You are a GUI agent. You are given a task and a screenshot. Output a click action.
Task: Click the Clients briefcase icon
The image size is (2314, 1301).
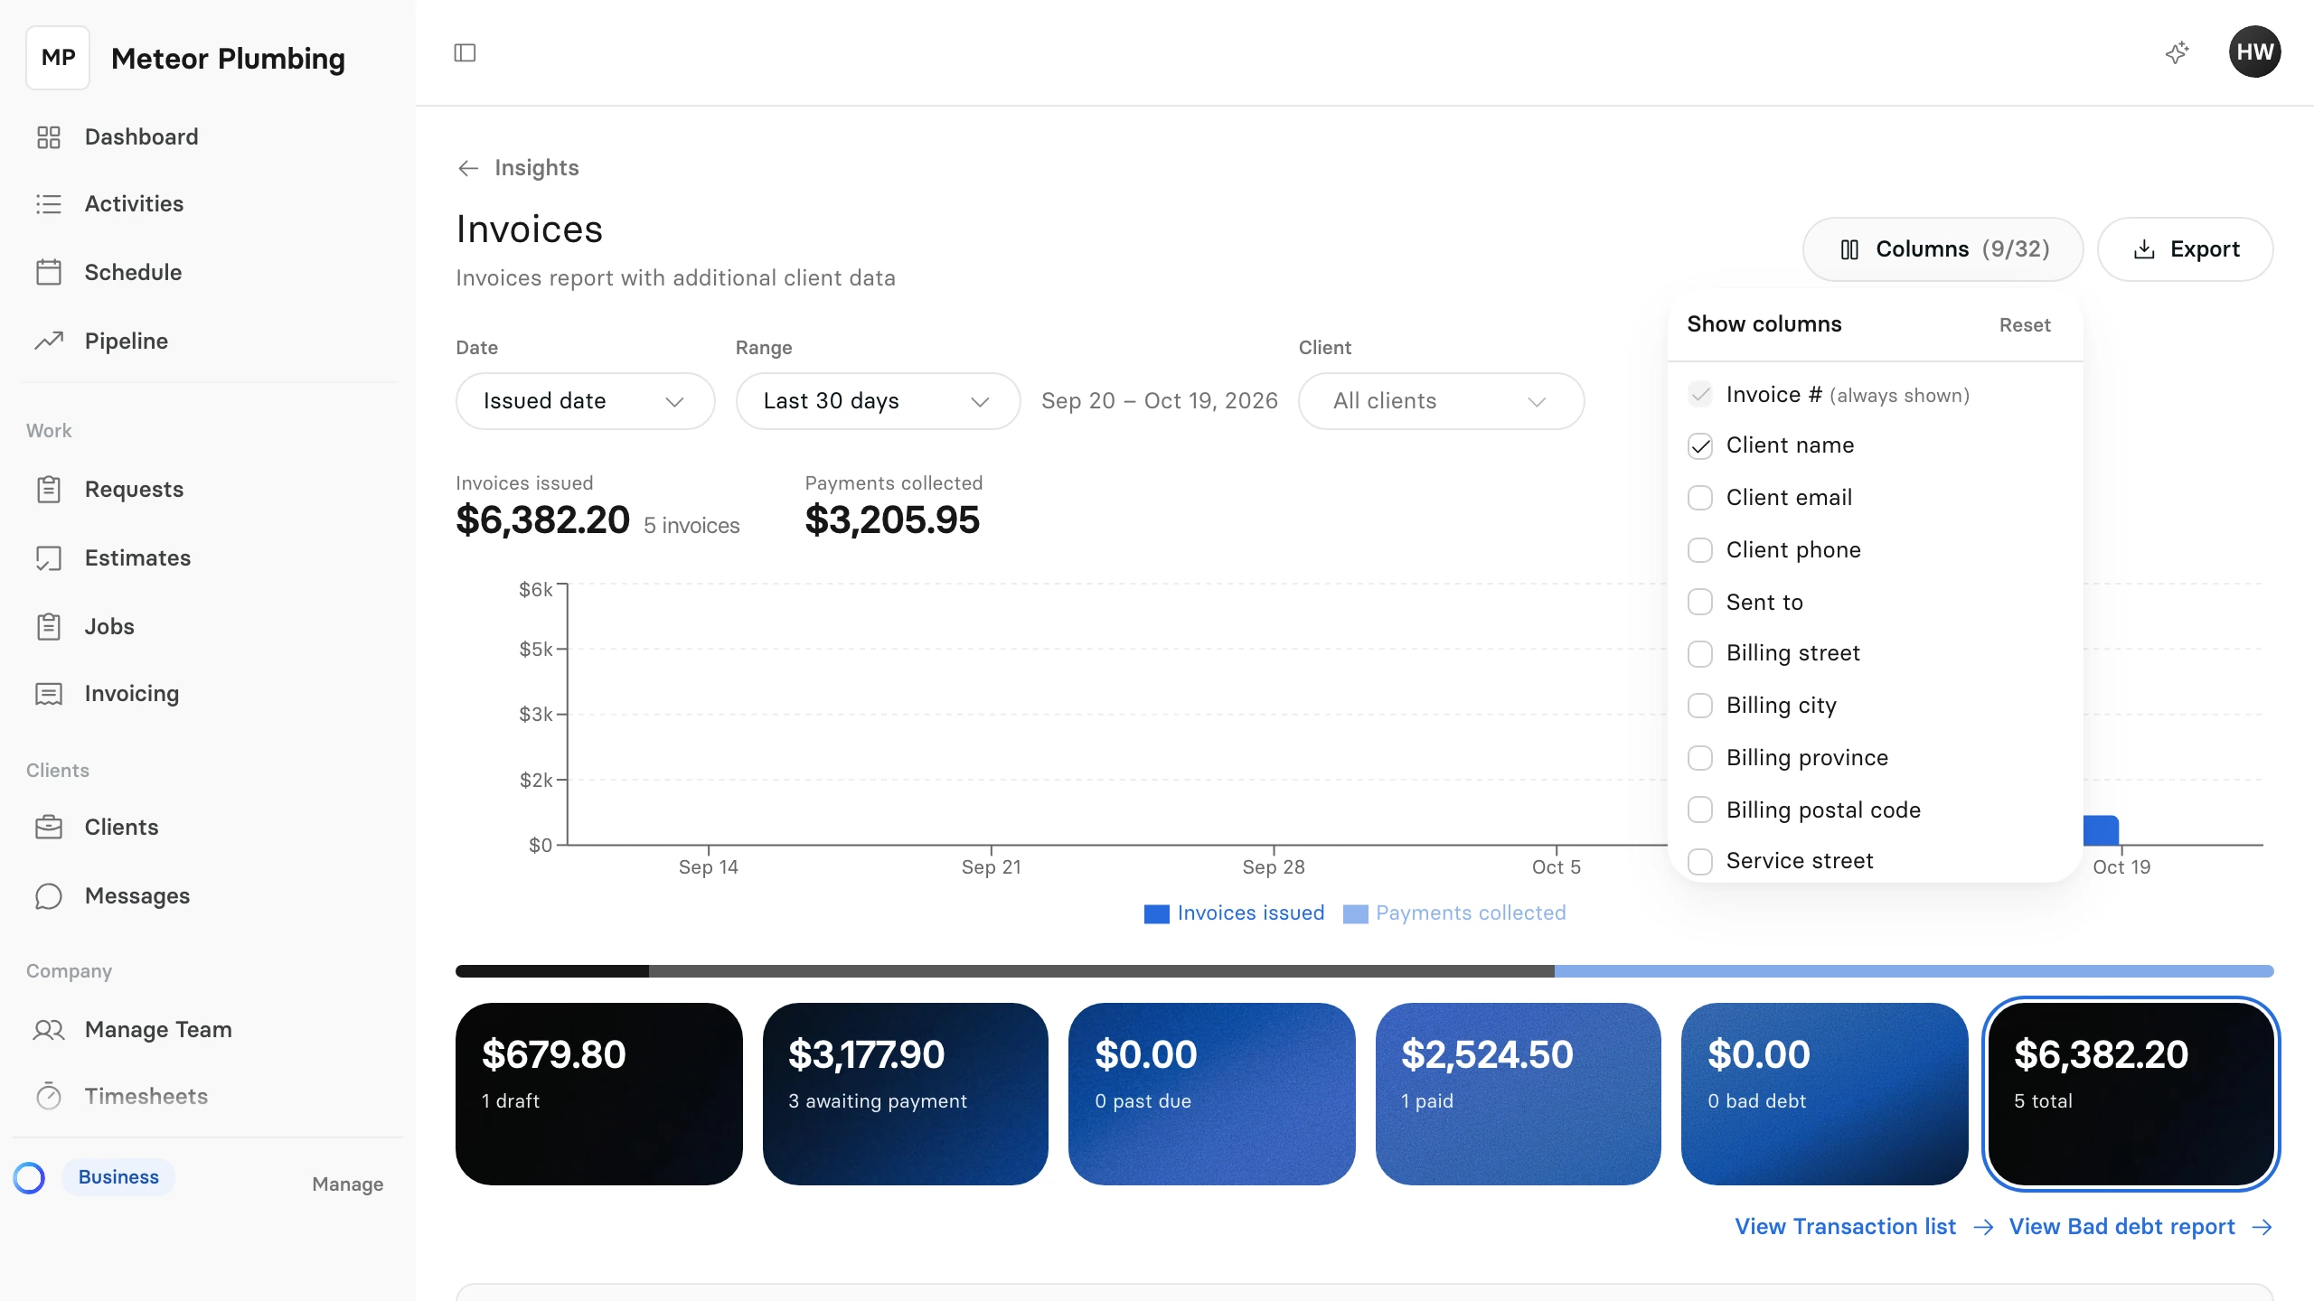click(49, 827)
